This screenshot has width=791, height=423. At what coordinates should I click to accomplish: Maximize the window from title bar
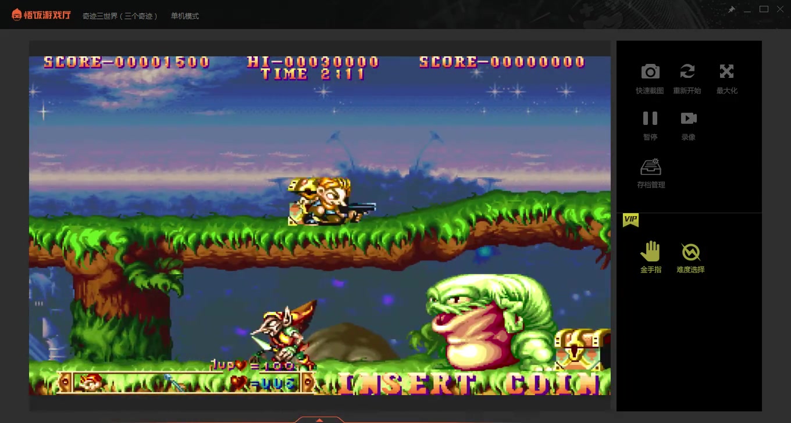click(x=764, y=9)
